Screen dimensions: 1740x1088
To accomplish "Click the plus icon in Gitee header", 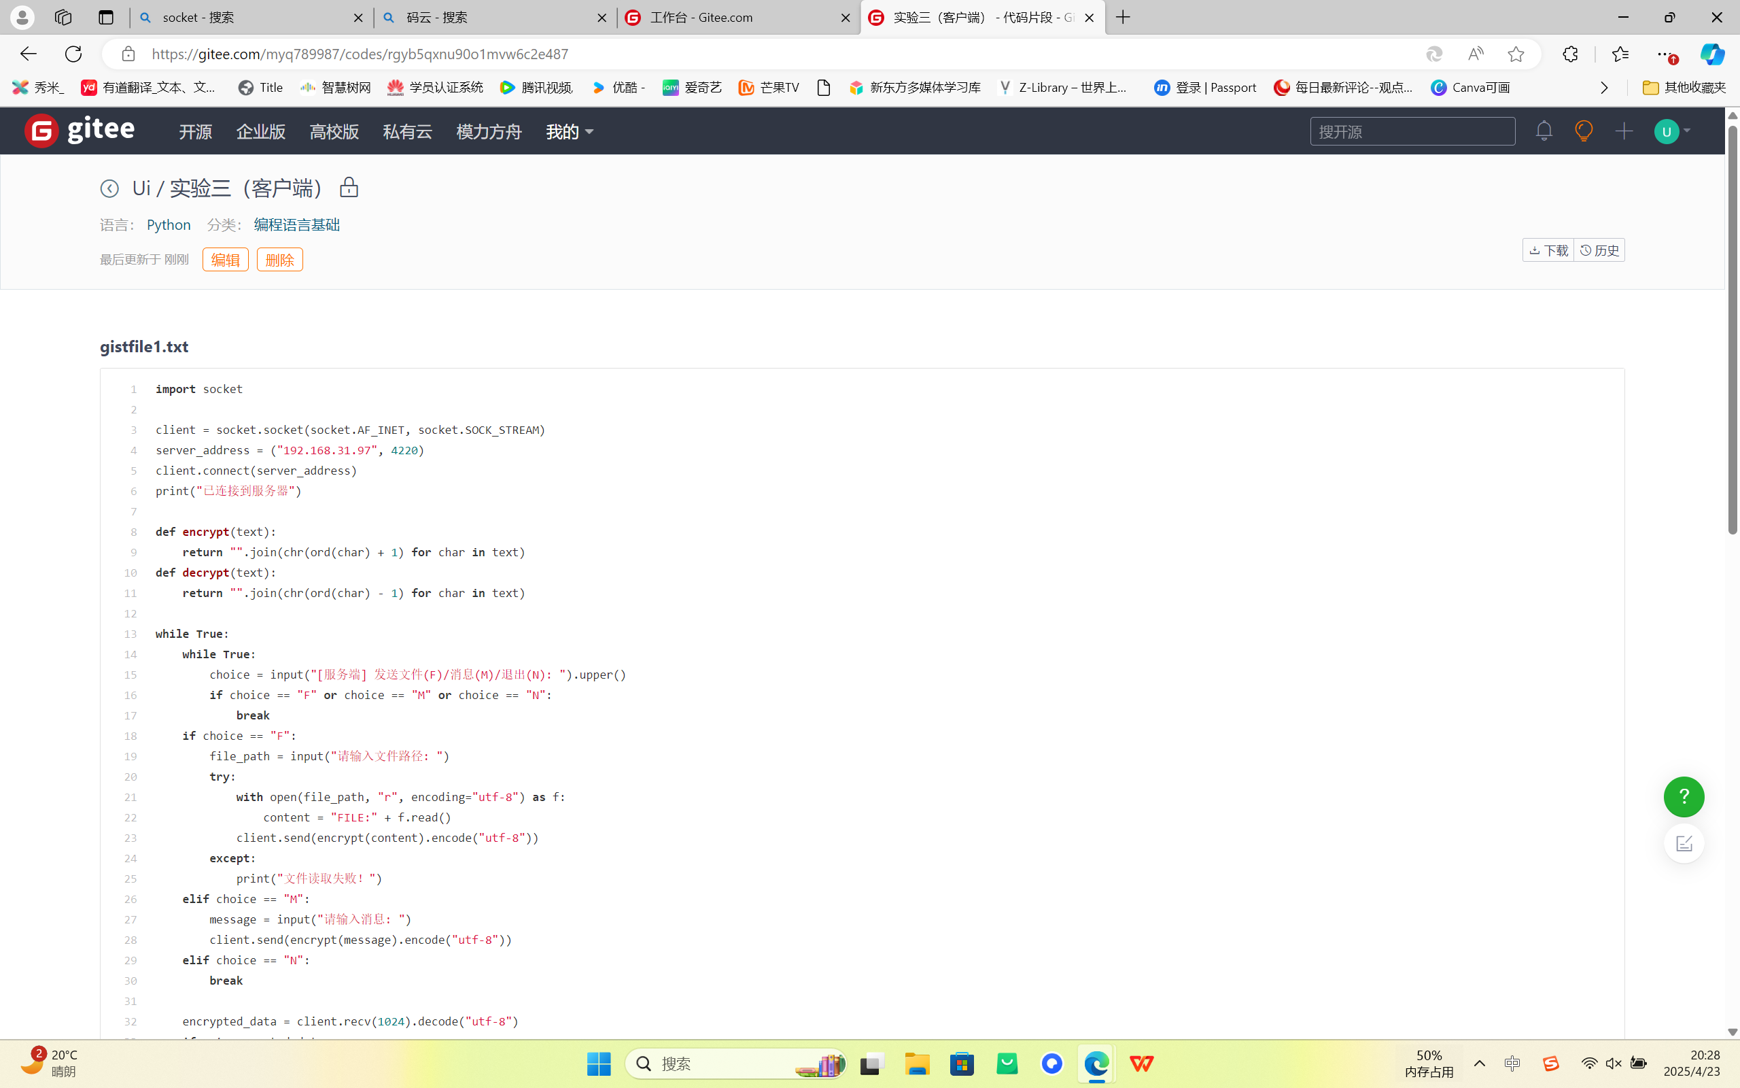I will click(1624, 131).
